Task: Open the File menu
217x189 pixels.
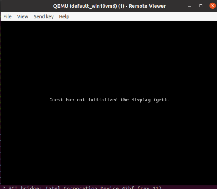Action: point(7,16)
